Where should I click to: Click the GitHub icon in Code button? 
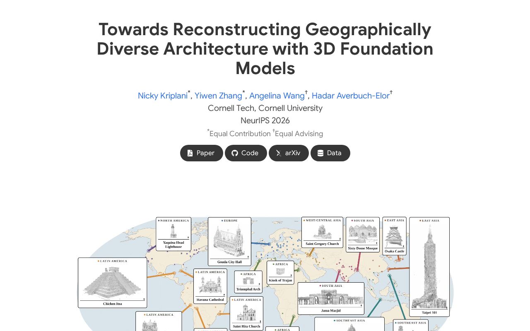tap(235, 153)
